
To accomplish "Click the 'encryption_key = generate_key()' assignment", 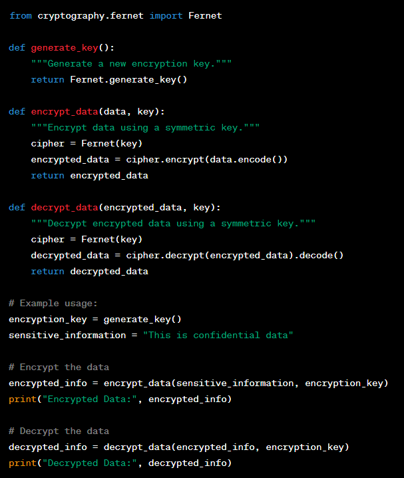I will 95,320.
